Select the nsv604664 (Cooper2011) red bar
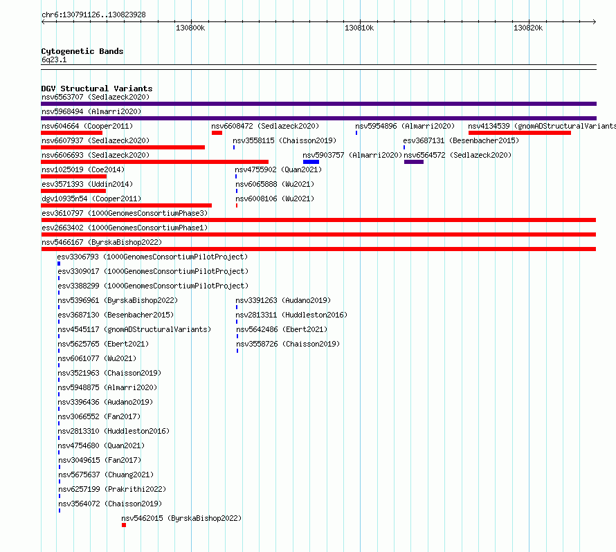 click(x=71, y=133)
